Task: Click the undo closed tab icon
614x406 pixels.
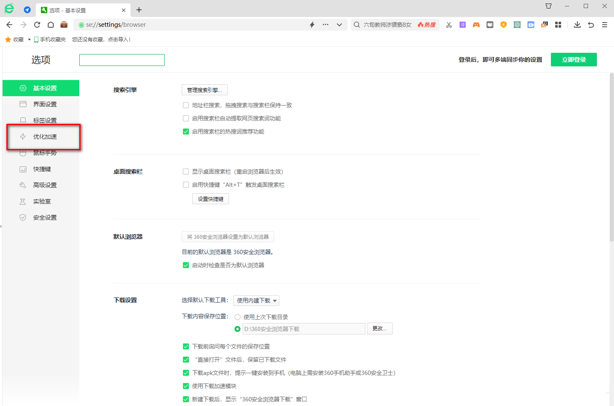Action: pyautogui.click(x=591, y=25)
